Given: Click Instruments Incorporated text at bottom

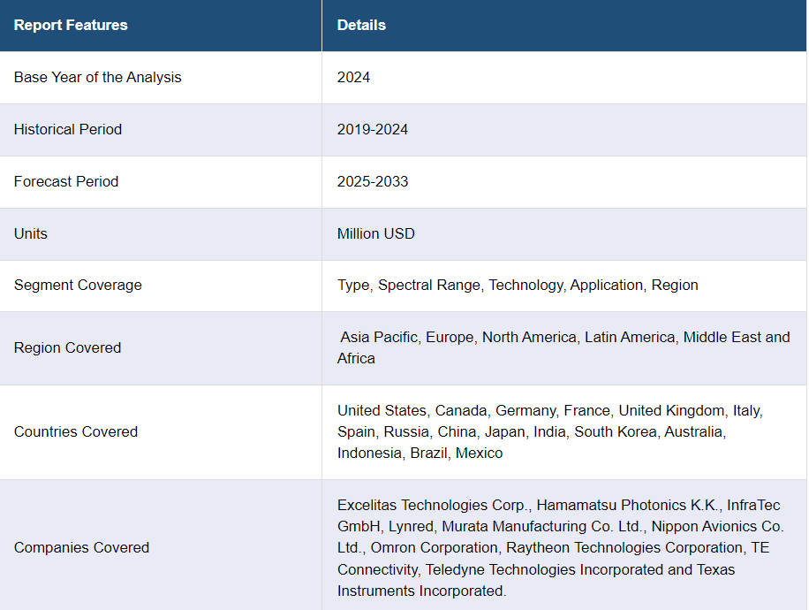Looking at the screenshot, I should (x=422, y=591).
